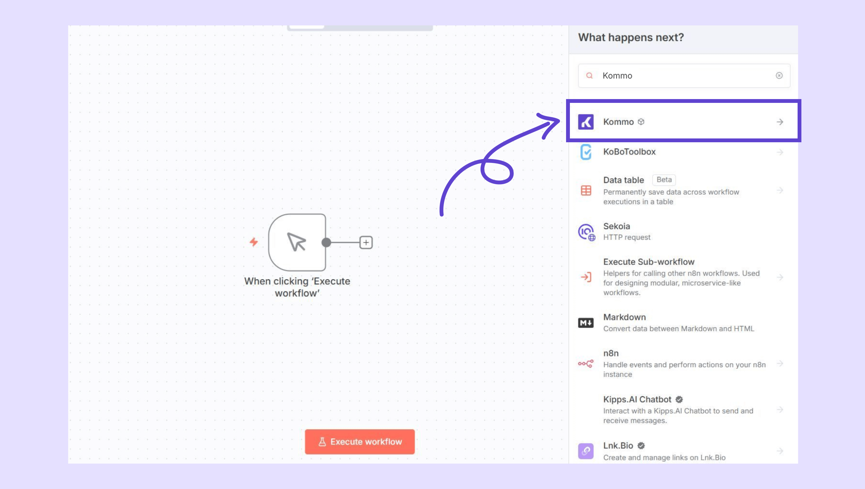Viewport: 865px width, 489px height.
Task: Click the KoBoToolbox clipboard icon
Action: coord(585,152)
